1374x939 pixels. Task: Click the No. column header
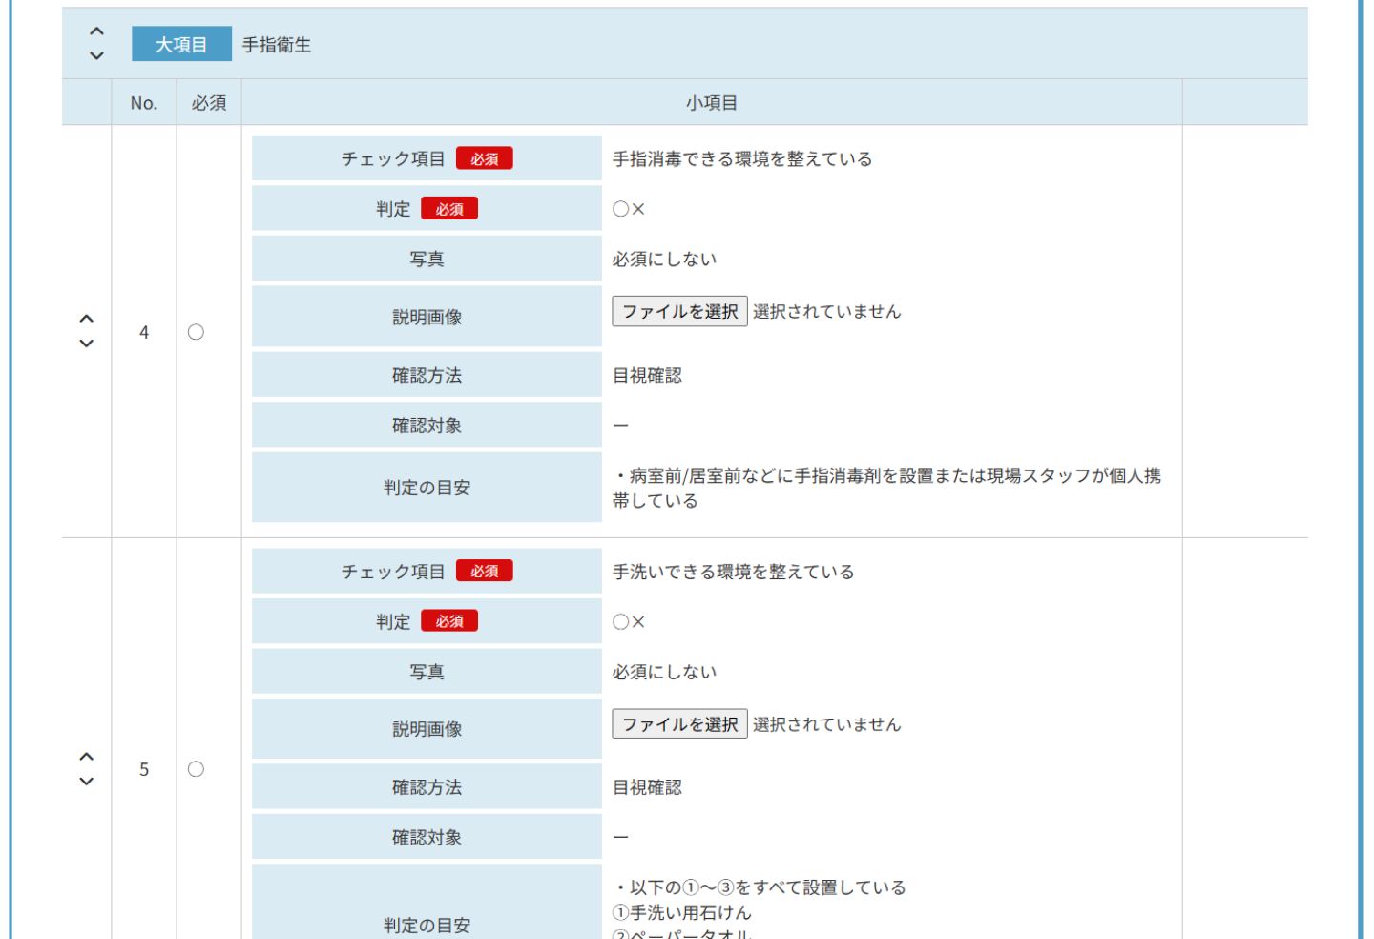pyautogui.click(x=144, y=103)
